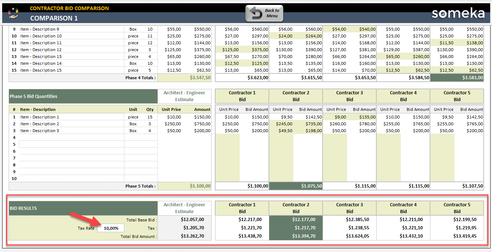Click the COMPARISON 1 title
This screenshot has height=252, width=492.
pyautogui.click(x=53, y=18)
